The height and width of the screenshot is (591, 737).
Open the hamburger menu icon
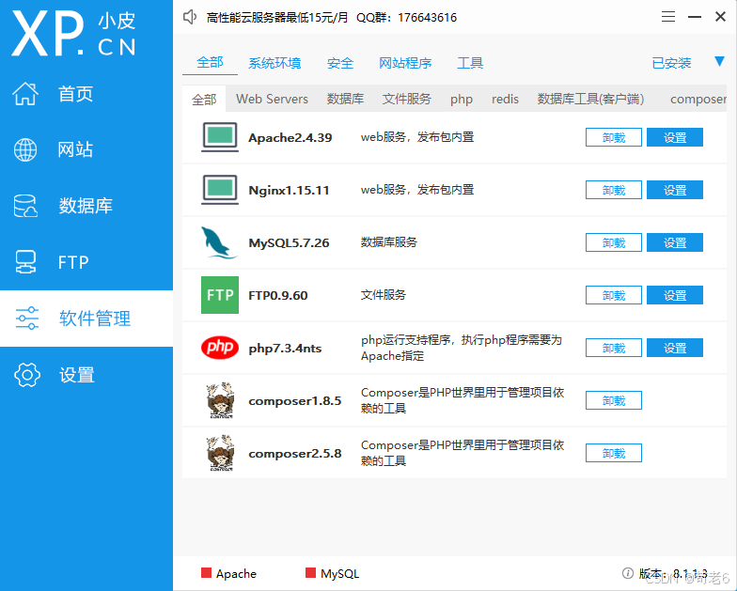pyautogui.click(x=667, y=17)
